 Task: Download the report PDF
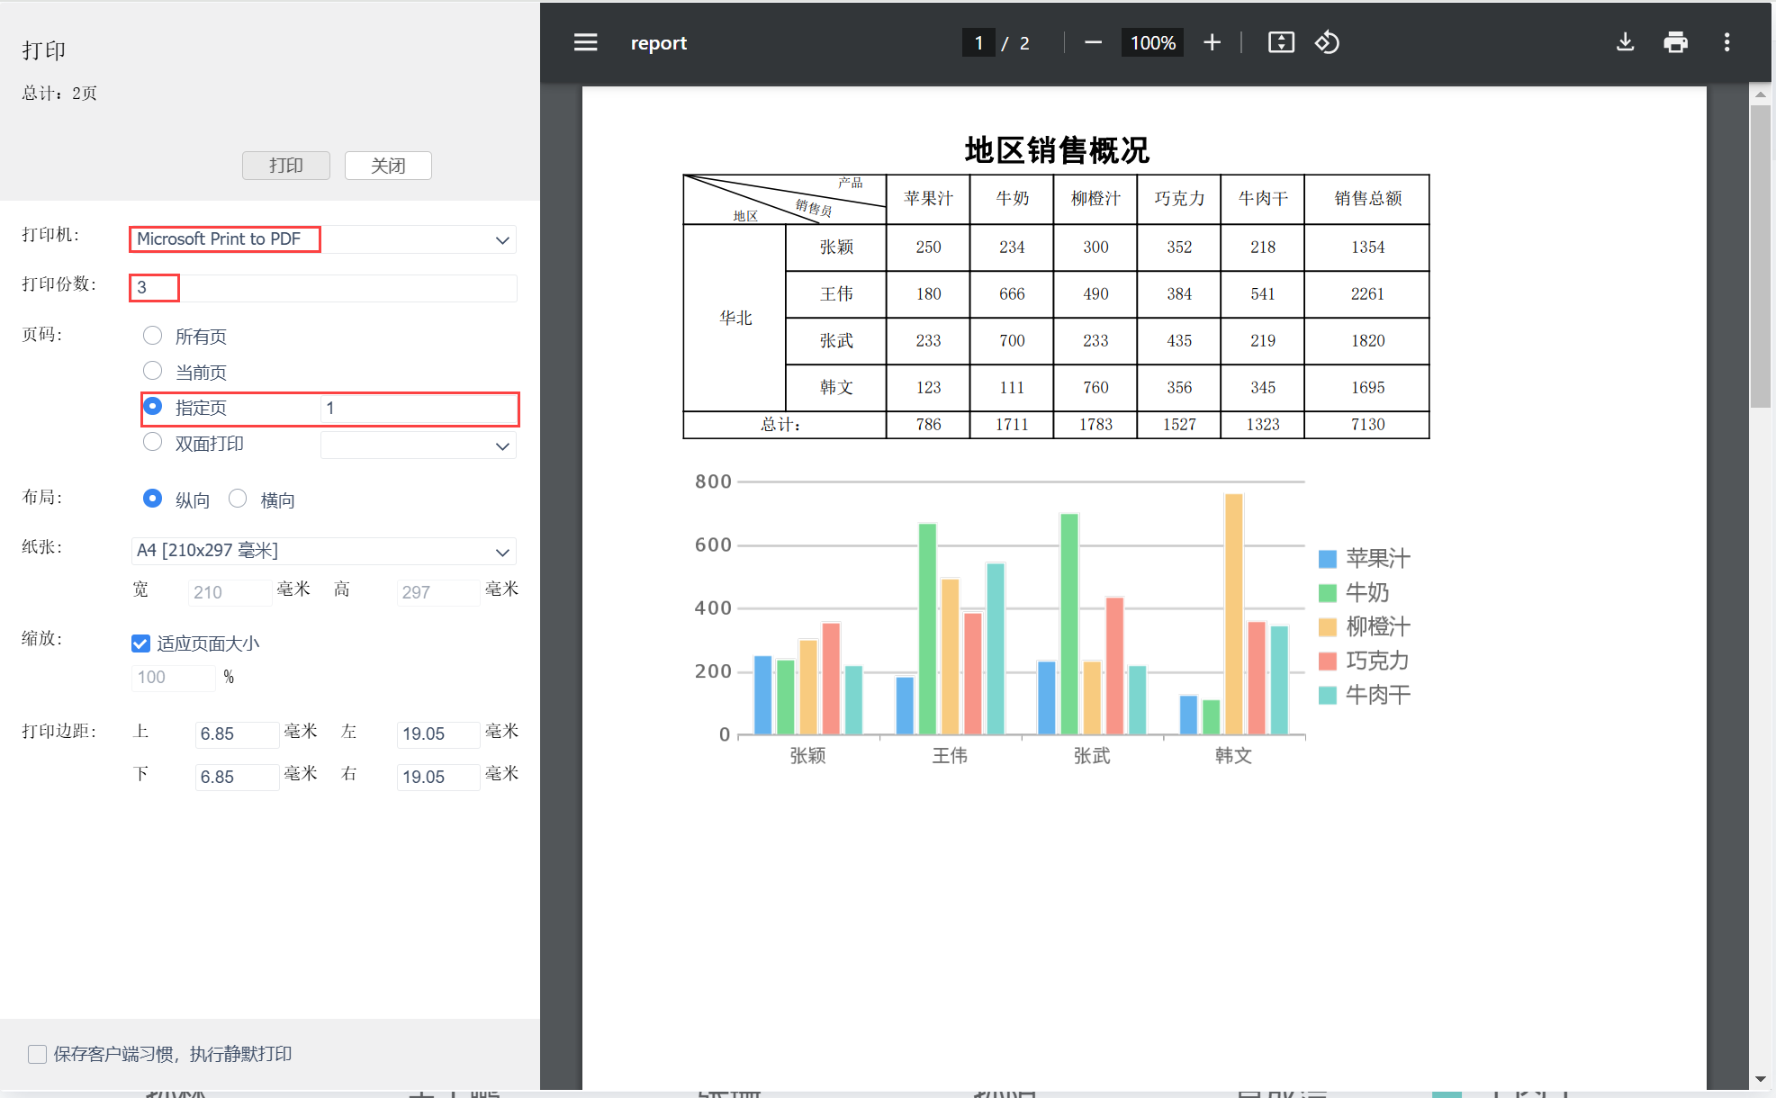(x=1625, y=42)
